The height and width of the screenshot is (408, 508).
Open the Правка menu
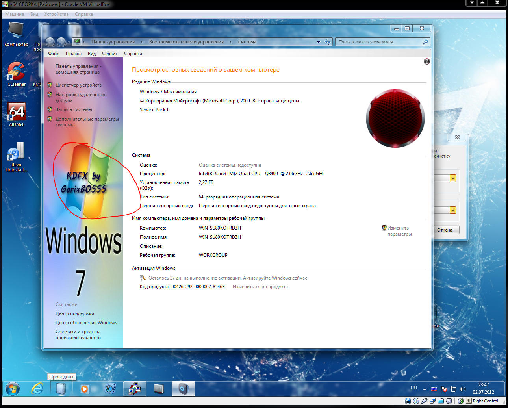[x=74, y=54]
